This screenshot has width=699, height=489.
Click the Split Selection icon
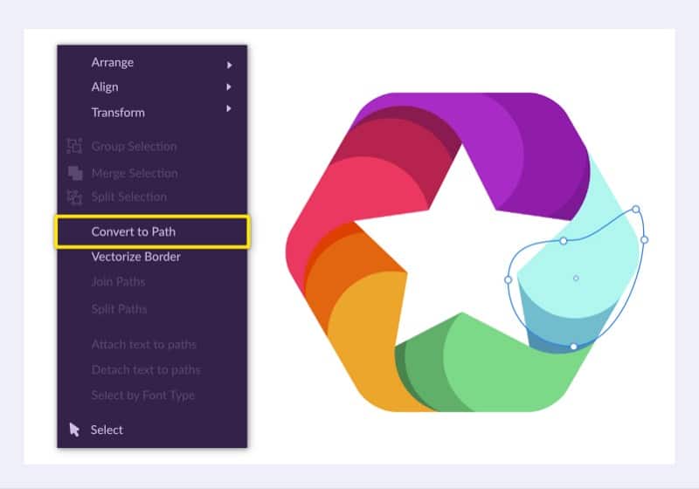tap(74, 196)
